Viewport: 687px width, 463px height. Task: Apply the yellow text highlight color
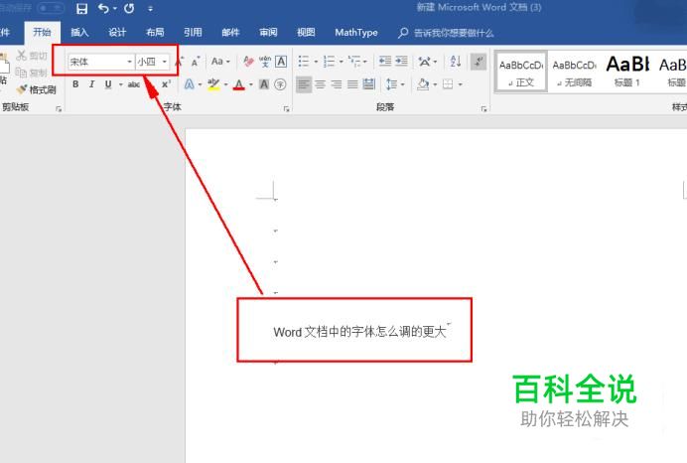pos(213,84)
